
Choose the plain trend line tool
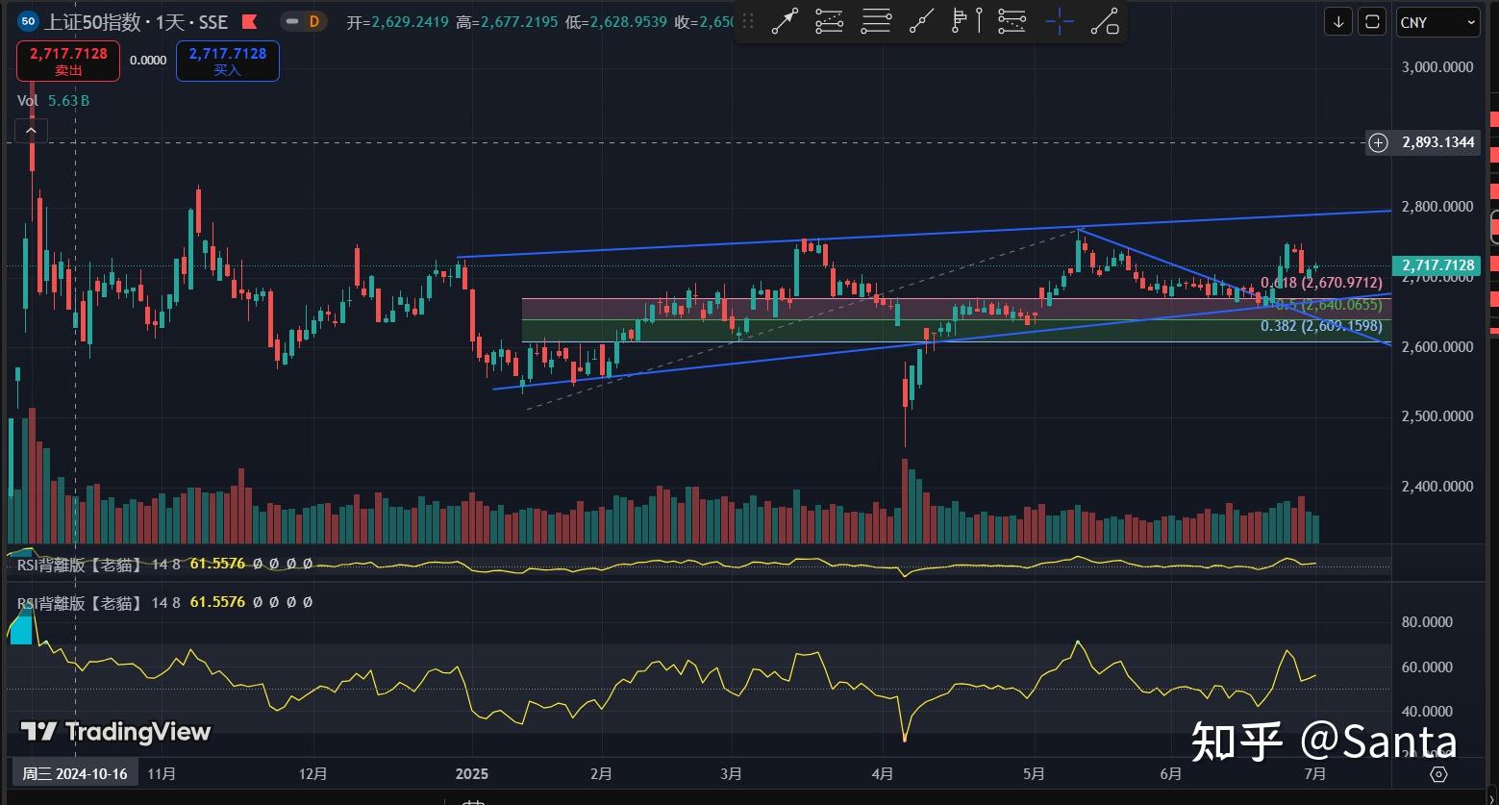point(922,21)
